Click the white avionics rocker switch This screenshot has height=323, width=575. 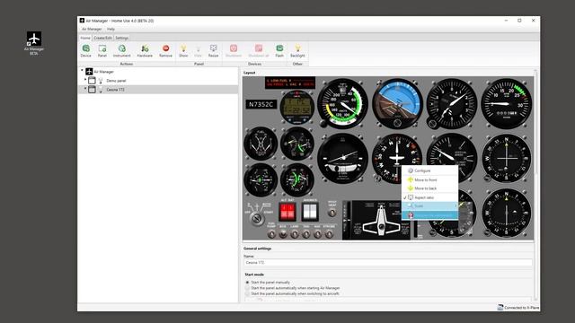point(310,212)
